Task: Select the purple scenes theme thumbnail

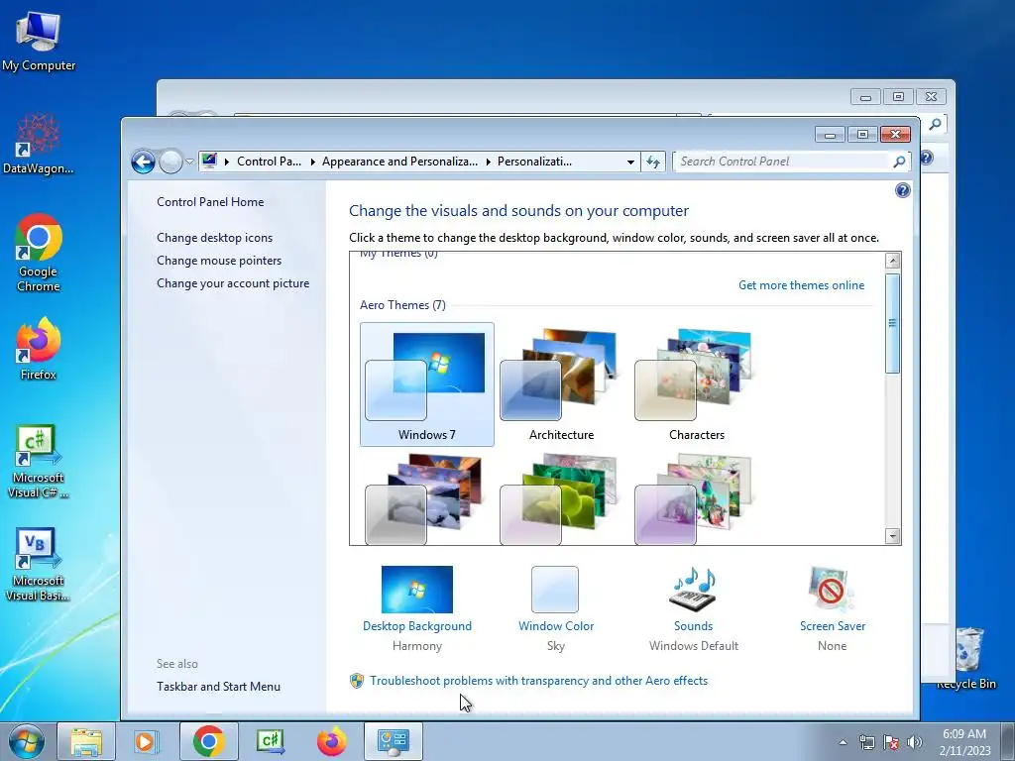Action: [697, 498]
